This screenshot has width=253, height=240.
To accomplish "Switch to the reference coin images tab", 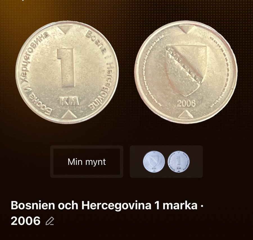I will point(166,162).
